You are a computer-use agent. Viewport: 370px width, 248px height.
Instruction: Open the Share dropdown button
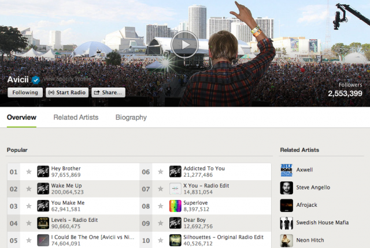pos(108,92)
